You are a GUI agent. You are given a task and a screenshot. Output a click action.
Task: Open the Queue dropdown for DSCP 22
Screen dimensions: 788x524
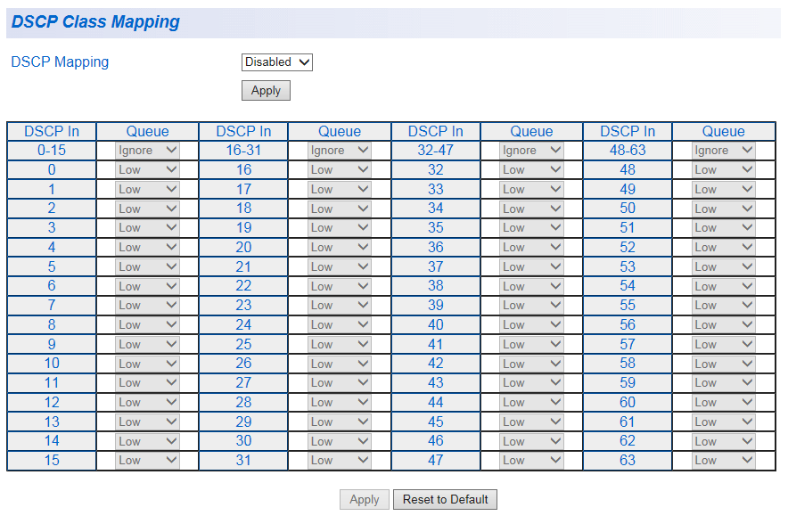340,286
